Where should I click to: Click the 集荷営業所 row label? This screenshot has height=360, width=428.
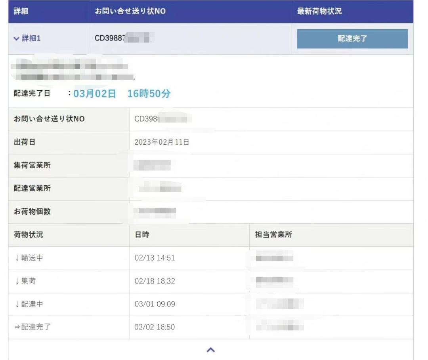pos(32,166)
